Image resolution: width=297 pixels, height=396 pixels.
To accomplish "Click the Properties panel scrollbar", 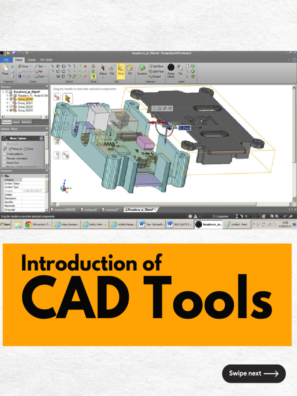I will (46, 193).
